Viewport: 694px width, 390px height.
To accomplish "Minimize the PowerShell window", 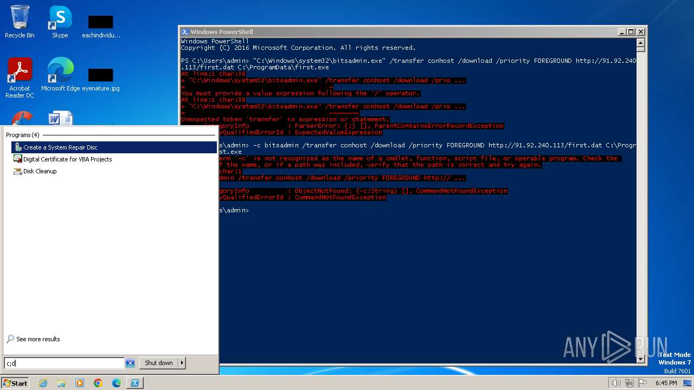I will tap(621, 32).
